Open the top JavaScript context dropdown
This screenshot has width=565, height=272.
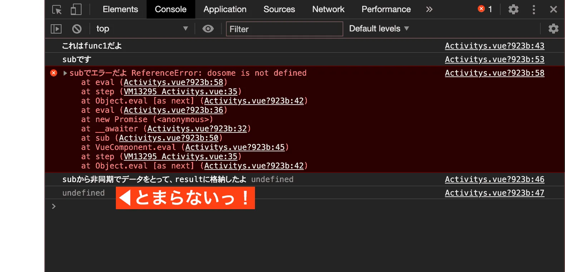pyautogui.click(x=142, y=29)
